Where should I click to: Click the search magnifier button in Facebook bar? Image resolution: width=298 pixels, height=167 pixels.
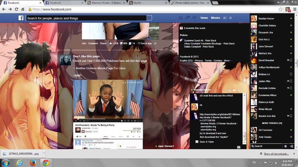149,18
